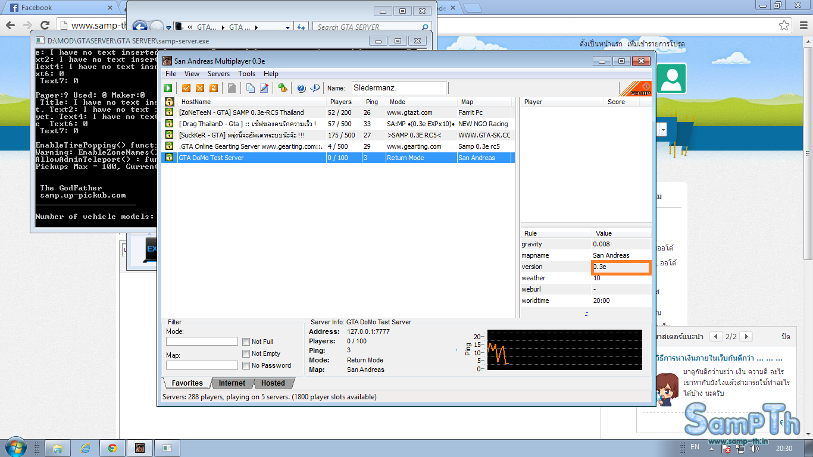Click the greyed-out page icon in SA-MP toolbar
The width and height of the screenshot is (813, 457).
(232, 88)
